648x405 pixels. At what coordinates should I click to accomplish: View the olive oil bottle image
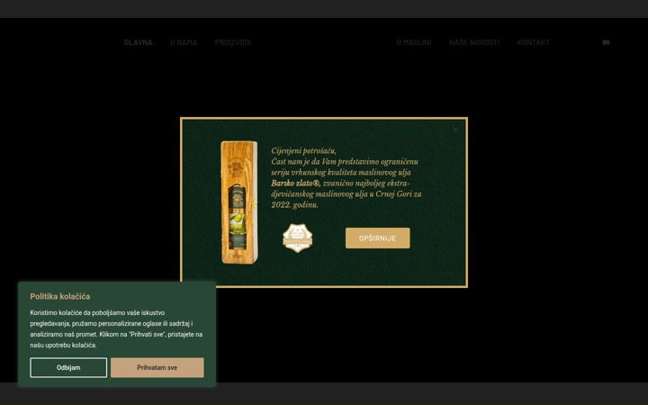point(238,202)
